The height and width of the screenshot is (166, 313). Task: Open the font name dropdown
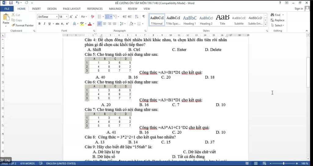point(57,17)
